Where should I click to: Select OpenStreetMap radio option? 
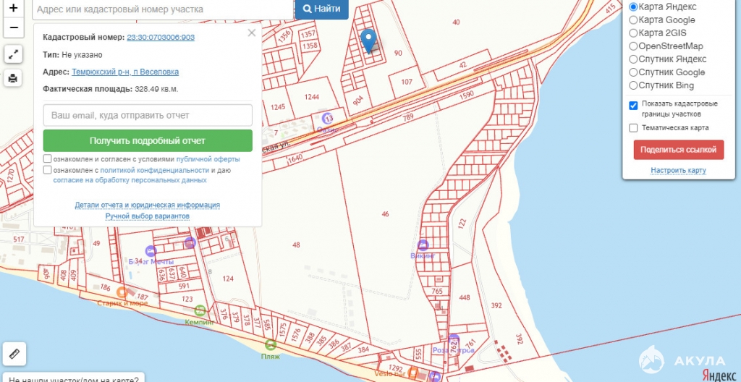coord(633,46)
